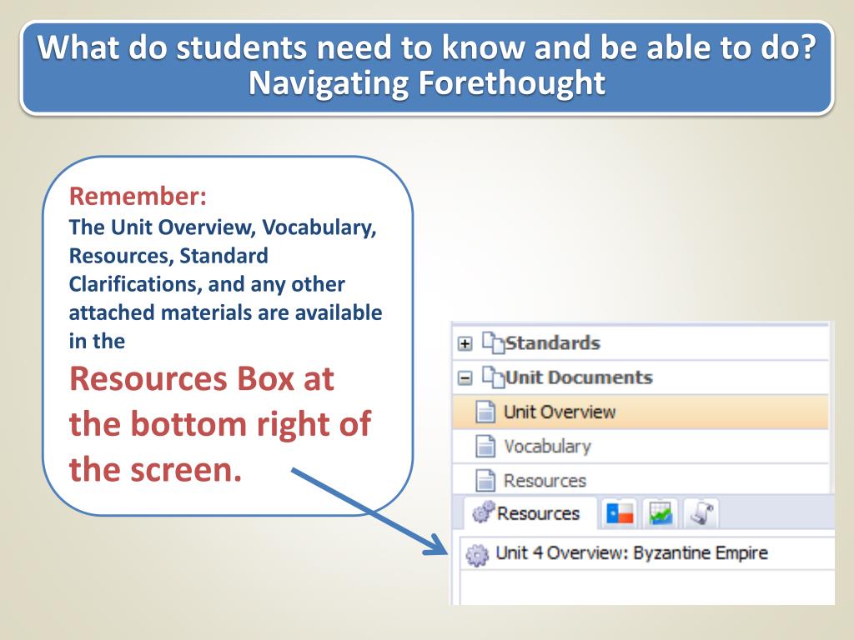Click the Unit Documents label
This screenshot has height=640, width=854.
point(579,377)
